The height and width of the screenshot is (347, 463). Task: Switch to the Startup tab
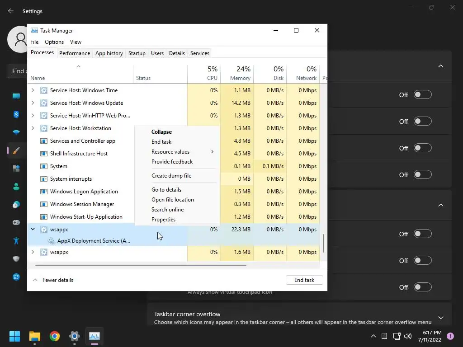[x=137, y=53]
